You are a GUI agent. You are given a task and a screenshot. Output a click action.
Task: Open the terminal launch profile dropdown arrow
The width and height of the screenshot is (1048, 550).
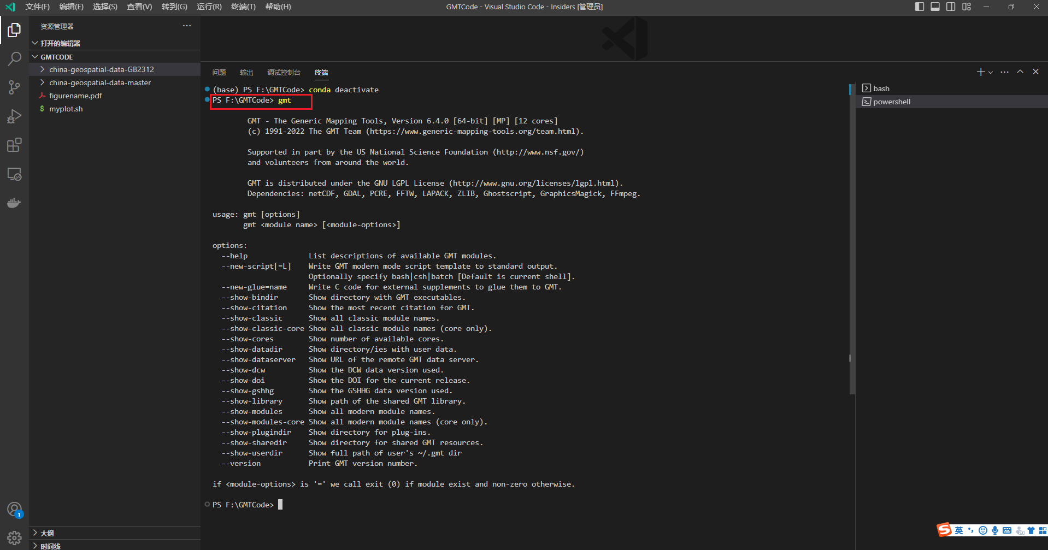pos(991,72)
